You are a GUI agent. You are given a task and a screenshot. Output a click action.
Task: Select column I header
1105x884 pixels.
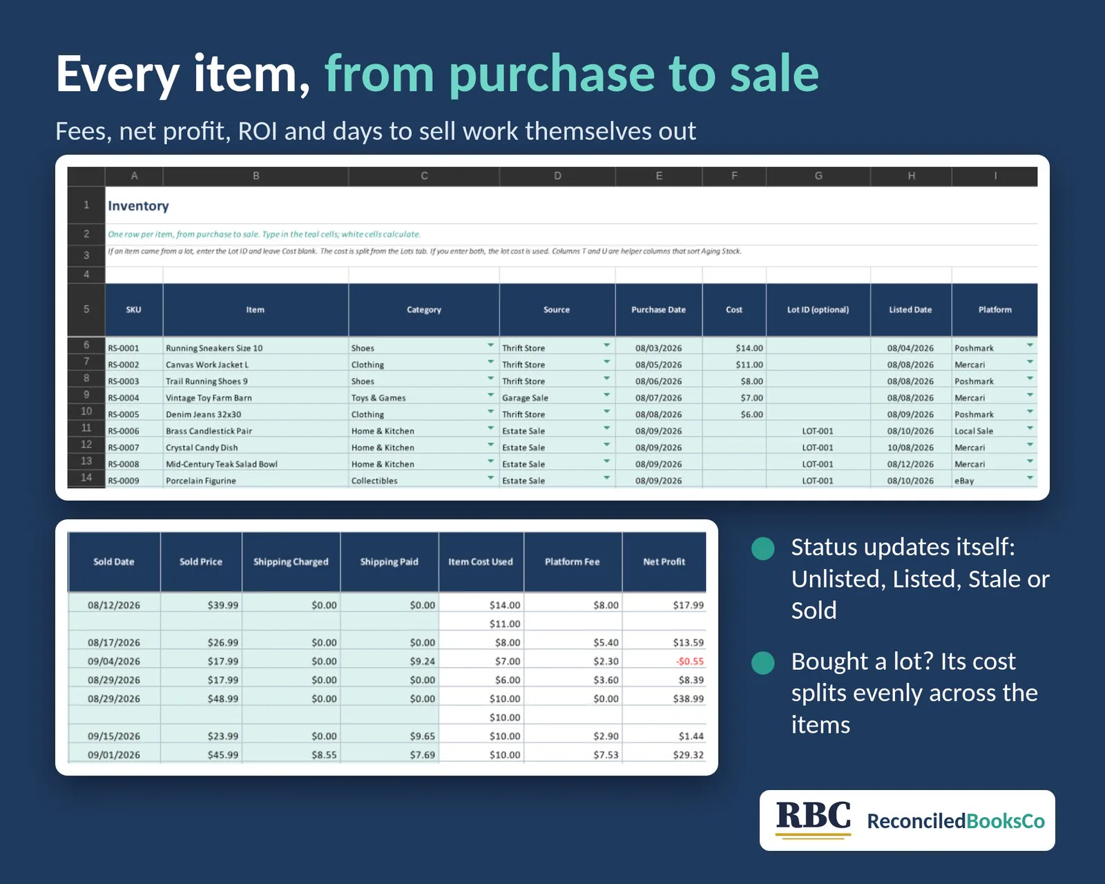coord(995,176)
